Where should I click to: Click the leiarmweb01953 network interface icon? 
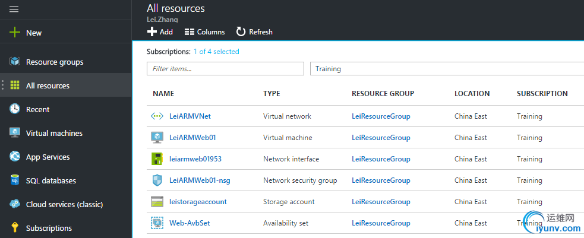point(157,159)
